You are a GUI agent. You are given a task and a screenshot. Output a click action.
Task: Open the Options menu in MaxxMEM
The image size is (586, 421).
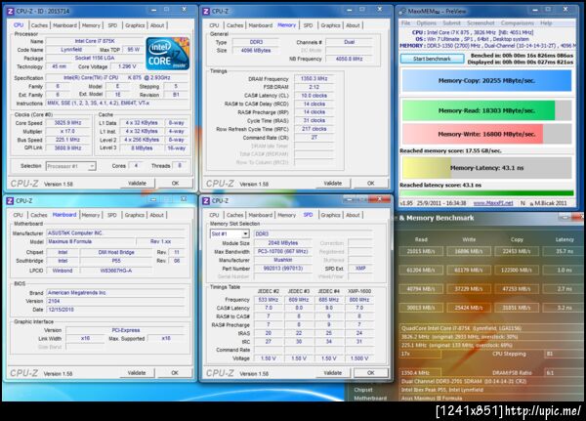click(426, 23)
